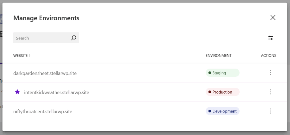Image resolution: width=290 pixels, height=135 pixels.
Task: Select the Production environment badge
Action: point(222,92)
